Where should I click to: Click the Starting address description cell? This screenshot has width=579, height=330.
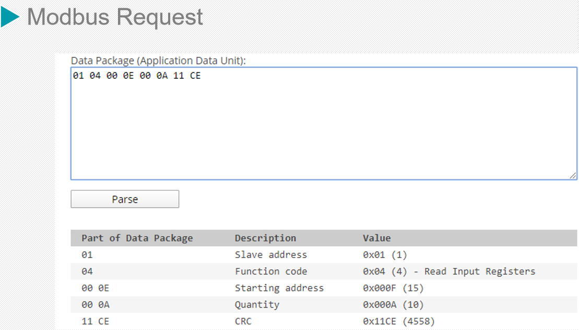(279, 288)
